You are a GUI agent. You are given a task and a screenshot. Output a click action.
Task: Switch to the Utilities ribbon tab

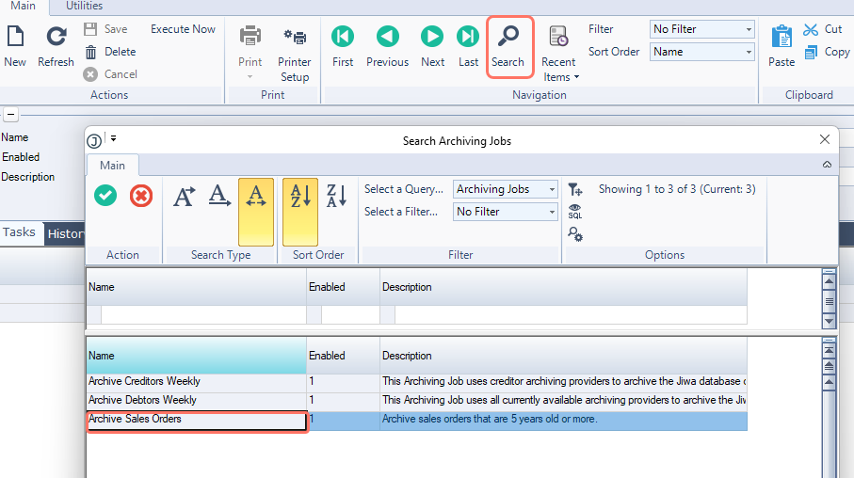pos(85,6)
